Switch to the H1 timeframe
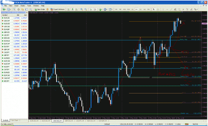The width and height of the screenshot is (208, 126). pyautogui.click(x=132, y=9)
